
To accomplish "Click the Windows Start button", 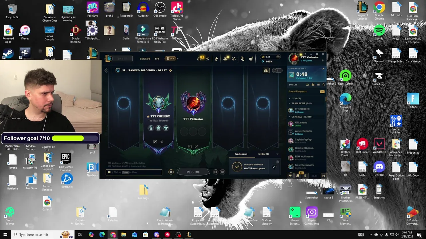I will click(5, 235).
